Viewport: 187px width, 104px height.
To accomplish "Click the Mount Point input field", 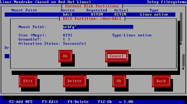I will click(x=98, y=27).
